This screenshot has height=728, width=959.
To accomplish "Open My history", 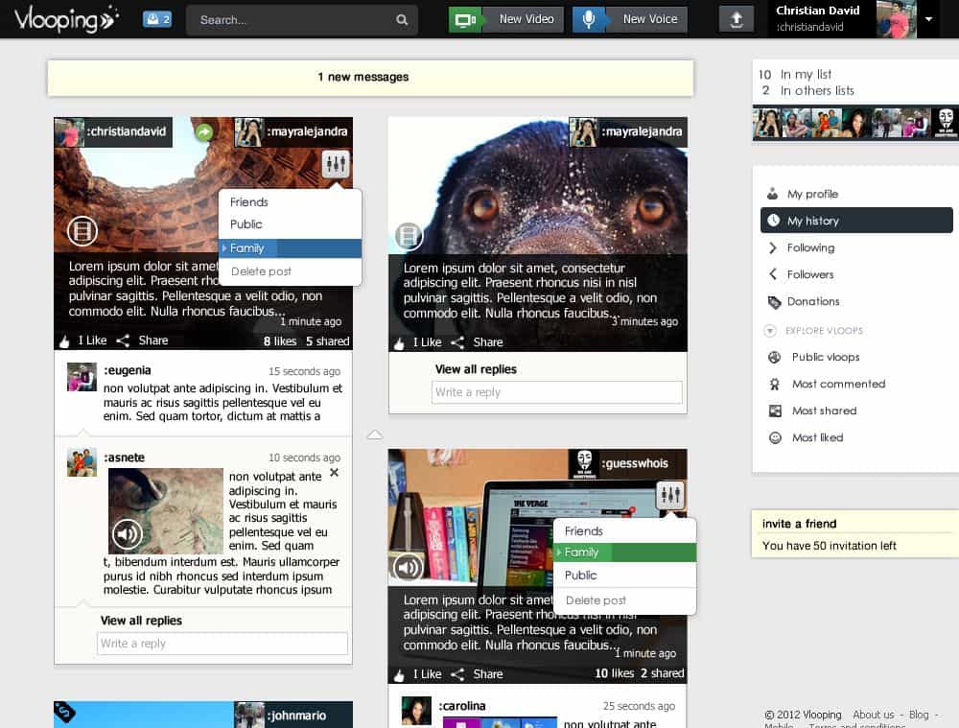I will coord(856,221).
